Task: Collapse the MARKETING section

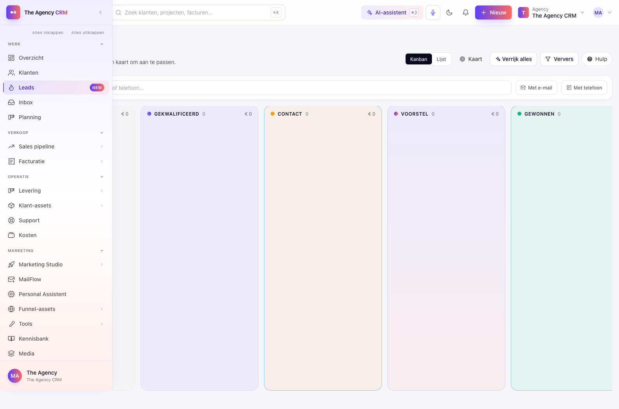Action: click(102, 251)
